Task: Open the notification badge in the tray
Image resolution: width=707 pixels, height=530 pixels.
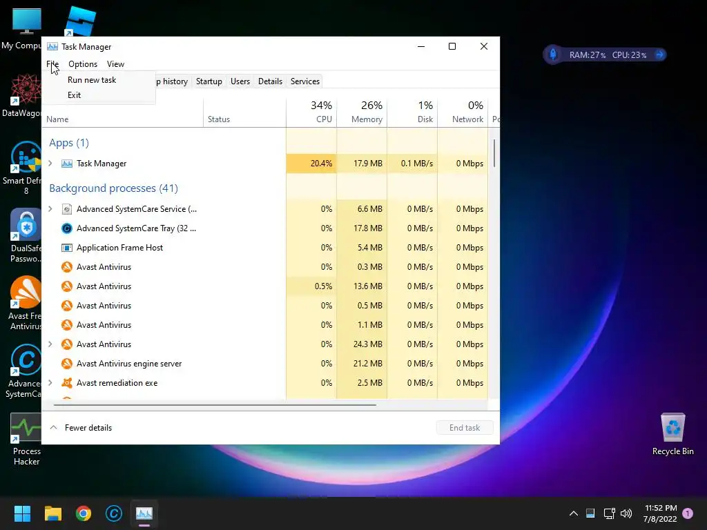Action: pos(688,513)
